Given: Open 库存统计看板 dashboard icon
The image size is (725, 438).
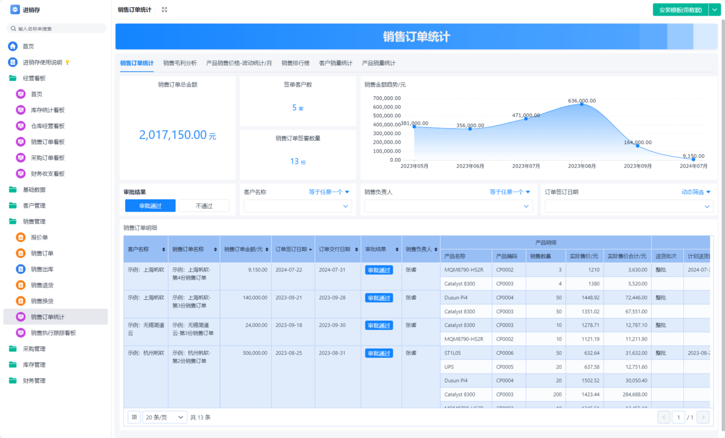Looking at the screenshot, I should (x=21, y=110).
